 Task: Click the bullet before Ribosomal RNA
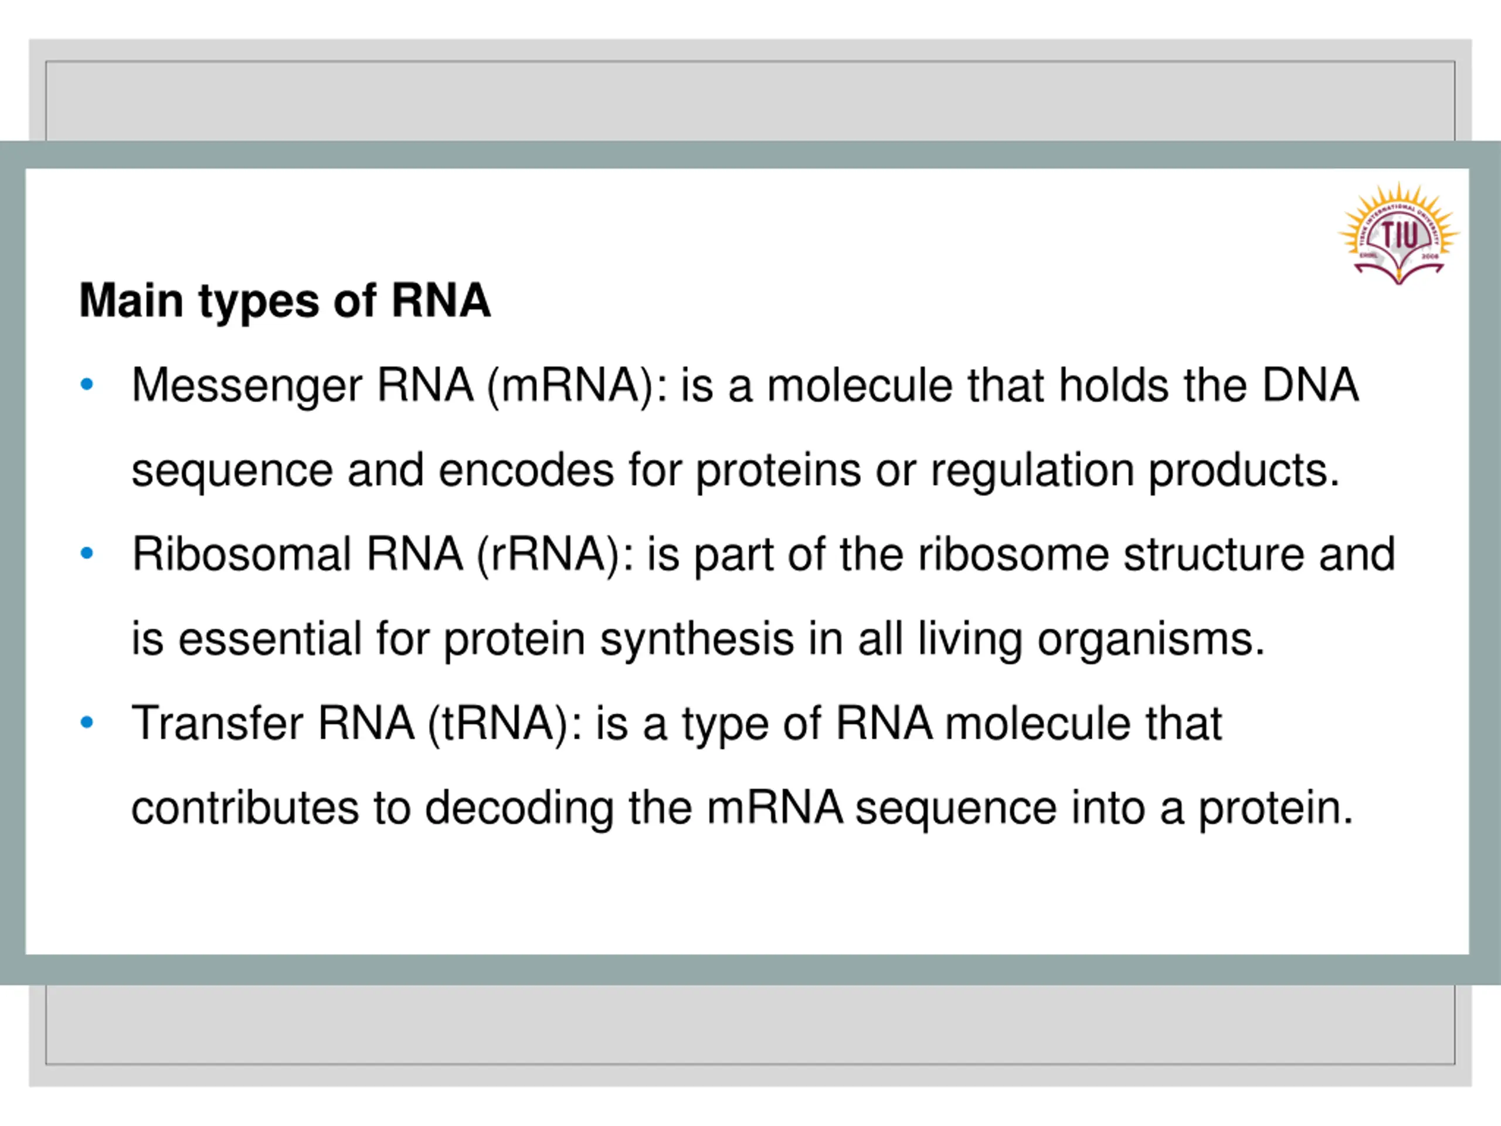(x=87, y=553)
